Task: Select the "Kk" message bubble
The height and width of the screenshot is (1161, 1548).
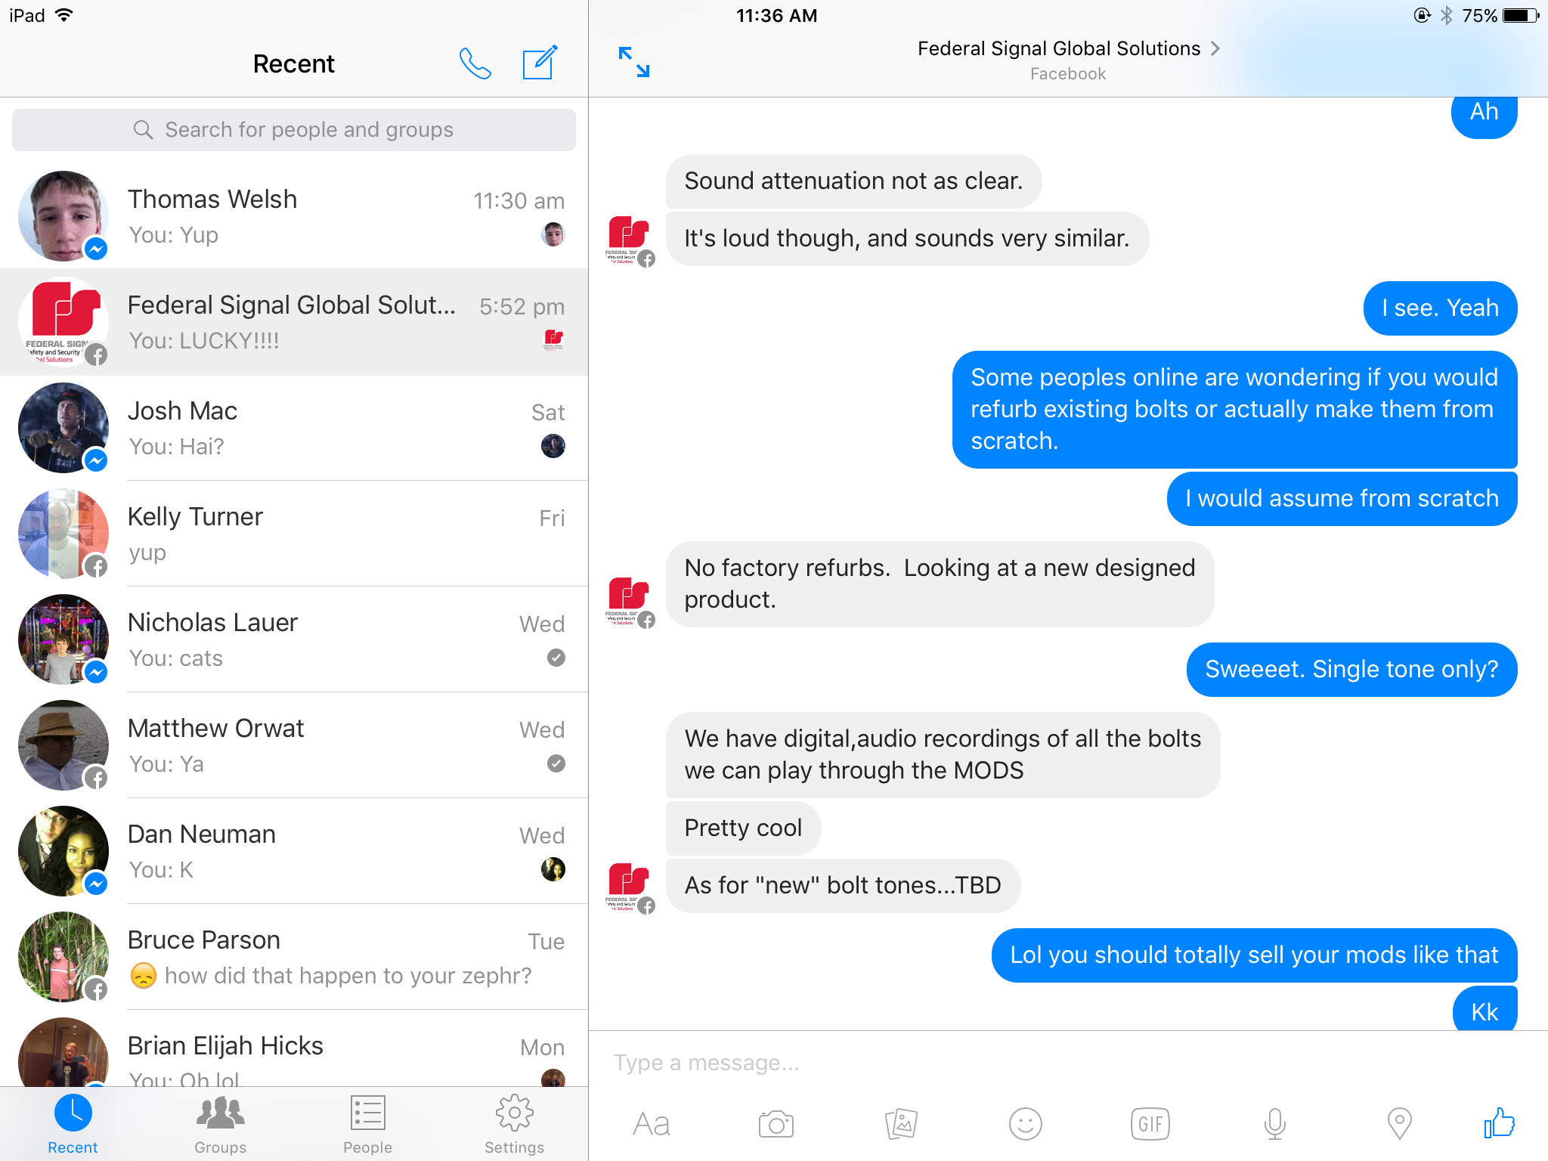Action: pos(1485,1010)
